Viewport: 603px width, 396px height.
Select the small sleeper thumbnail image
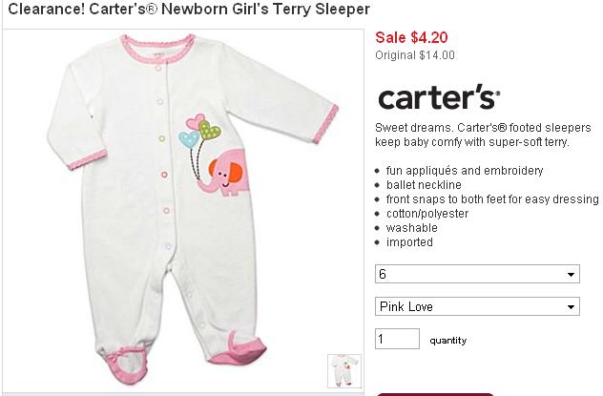tap(344, 370)
